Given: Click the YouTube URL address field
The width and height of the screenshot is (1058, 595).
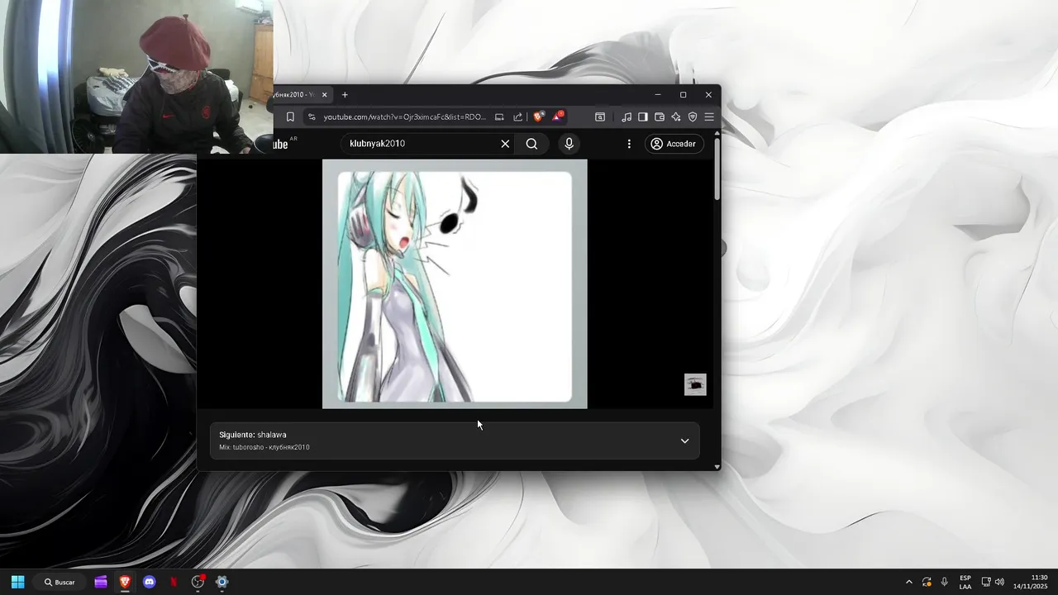Looking at the screenshot, I should click(405, 117).
